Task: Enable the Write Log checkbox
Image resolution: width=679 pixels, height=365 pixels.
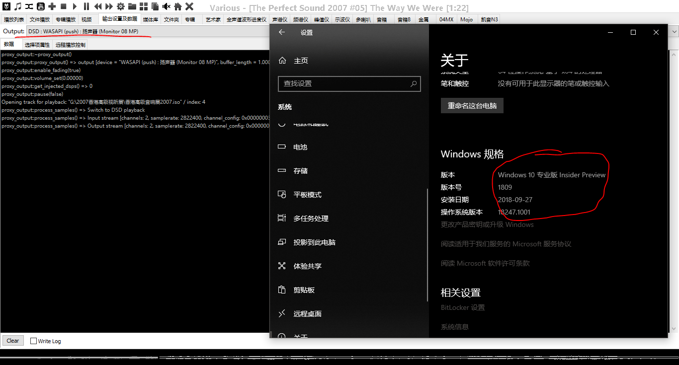Action: click(34, 341)
